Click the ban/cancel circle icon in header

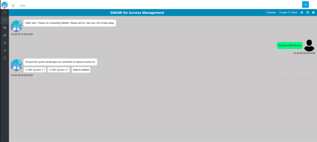(307, 13)
